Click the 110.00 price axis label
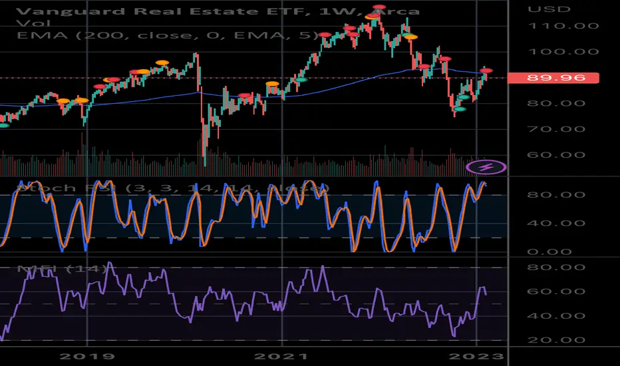 tap(563, 26)
